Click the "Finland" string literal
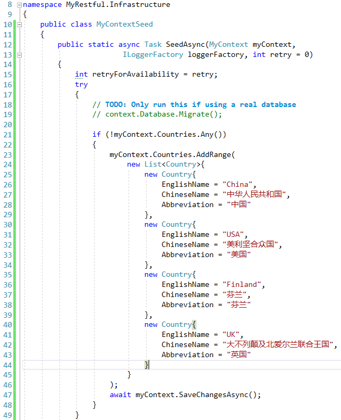 pos(242,285)
